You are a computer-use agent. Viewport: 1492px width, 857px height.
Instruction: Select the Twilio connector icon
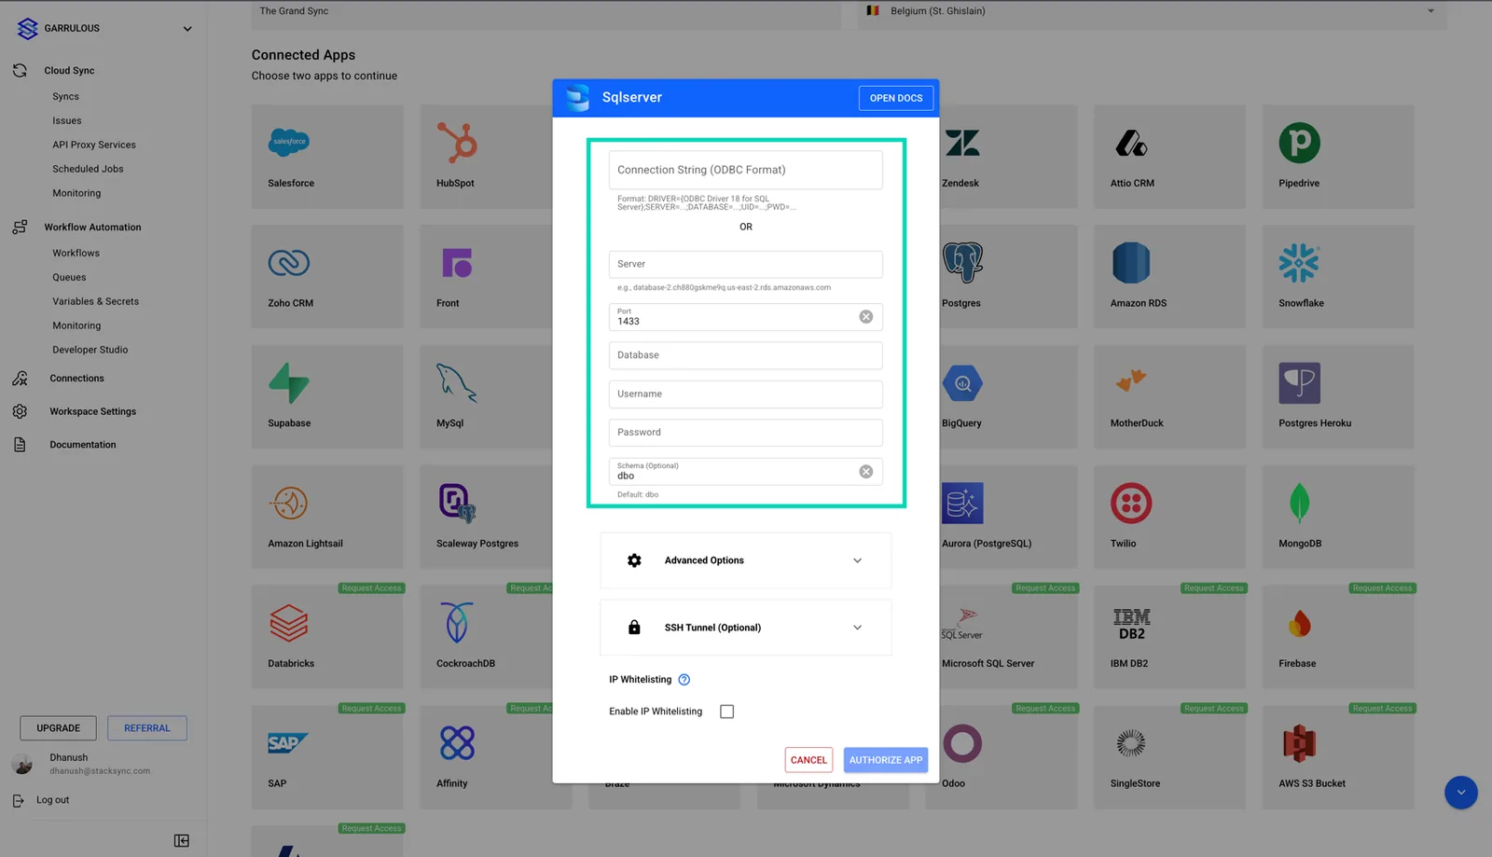coord(1131,504)
